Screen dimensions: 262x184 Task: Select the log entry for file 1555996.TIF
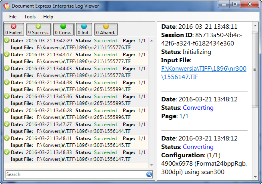click(76, 114)
